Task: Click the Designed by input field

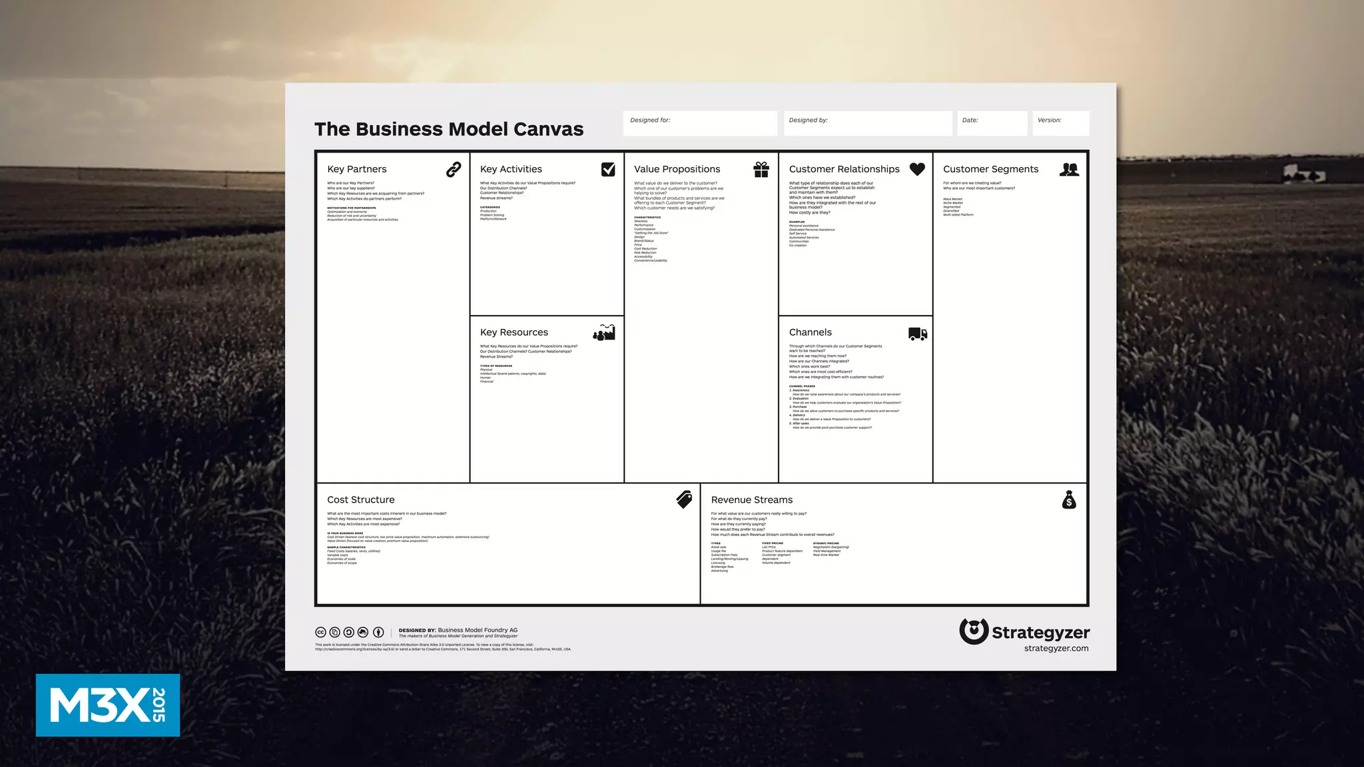Action: [x=867, y=123]
